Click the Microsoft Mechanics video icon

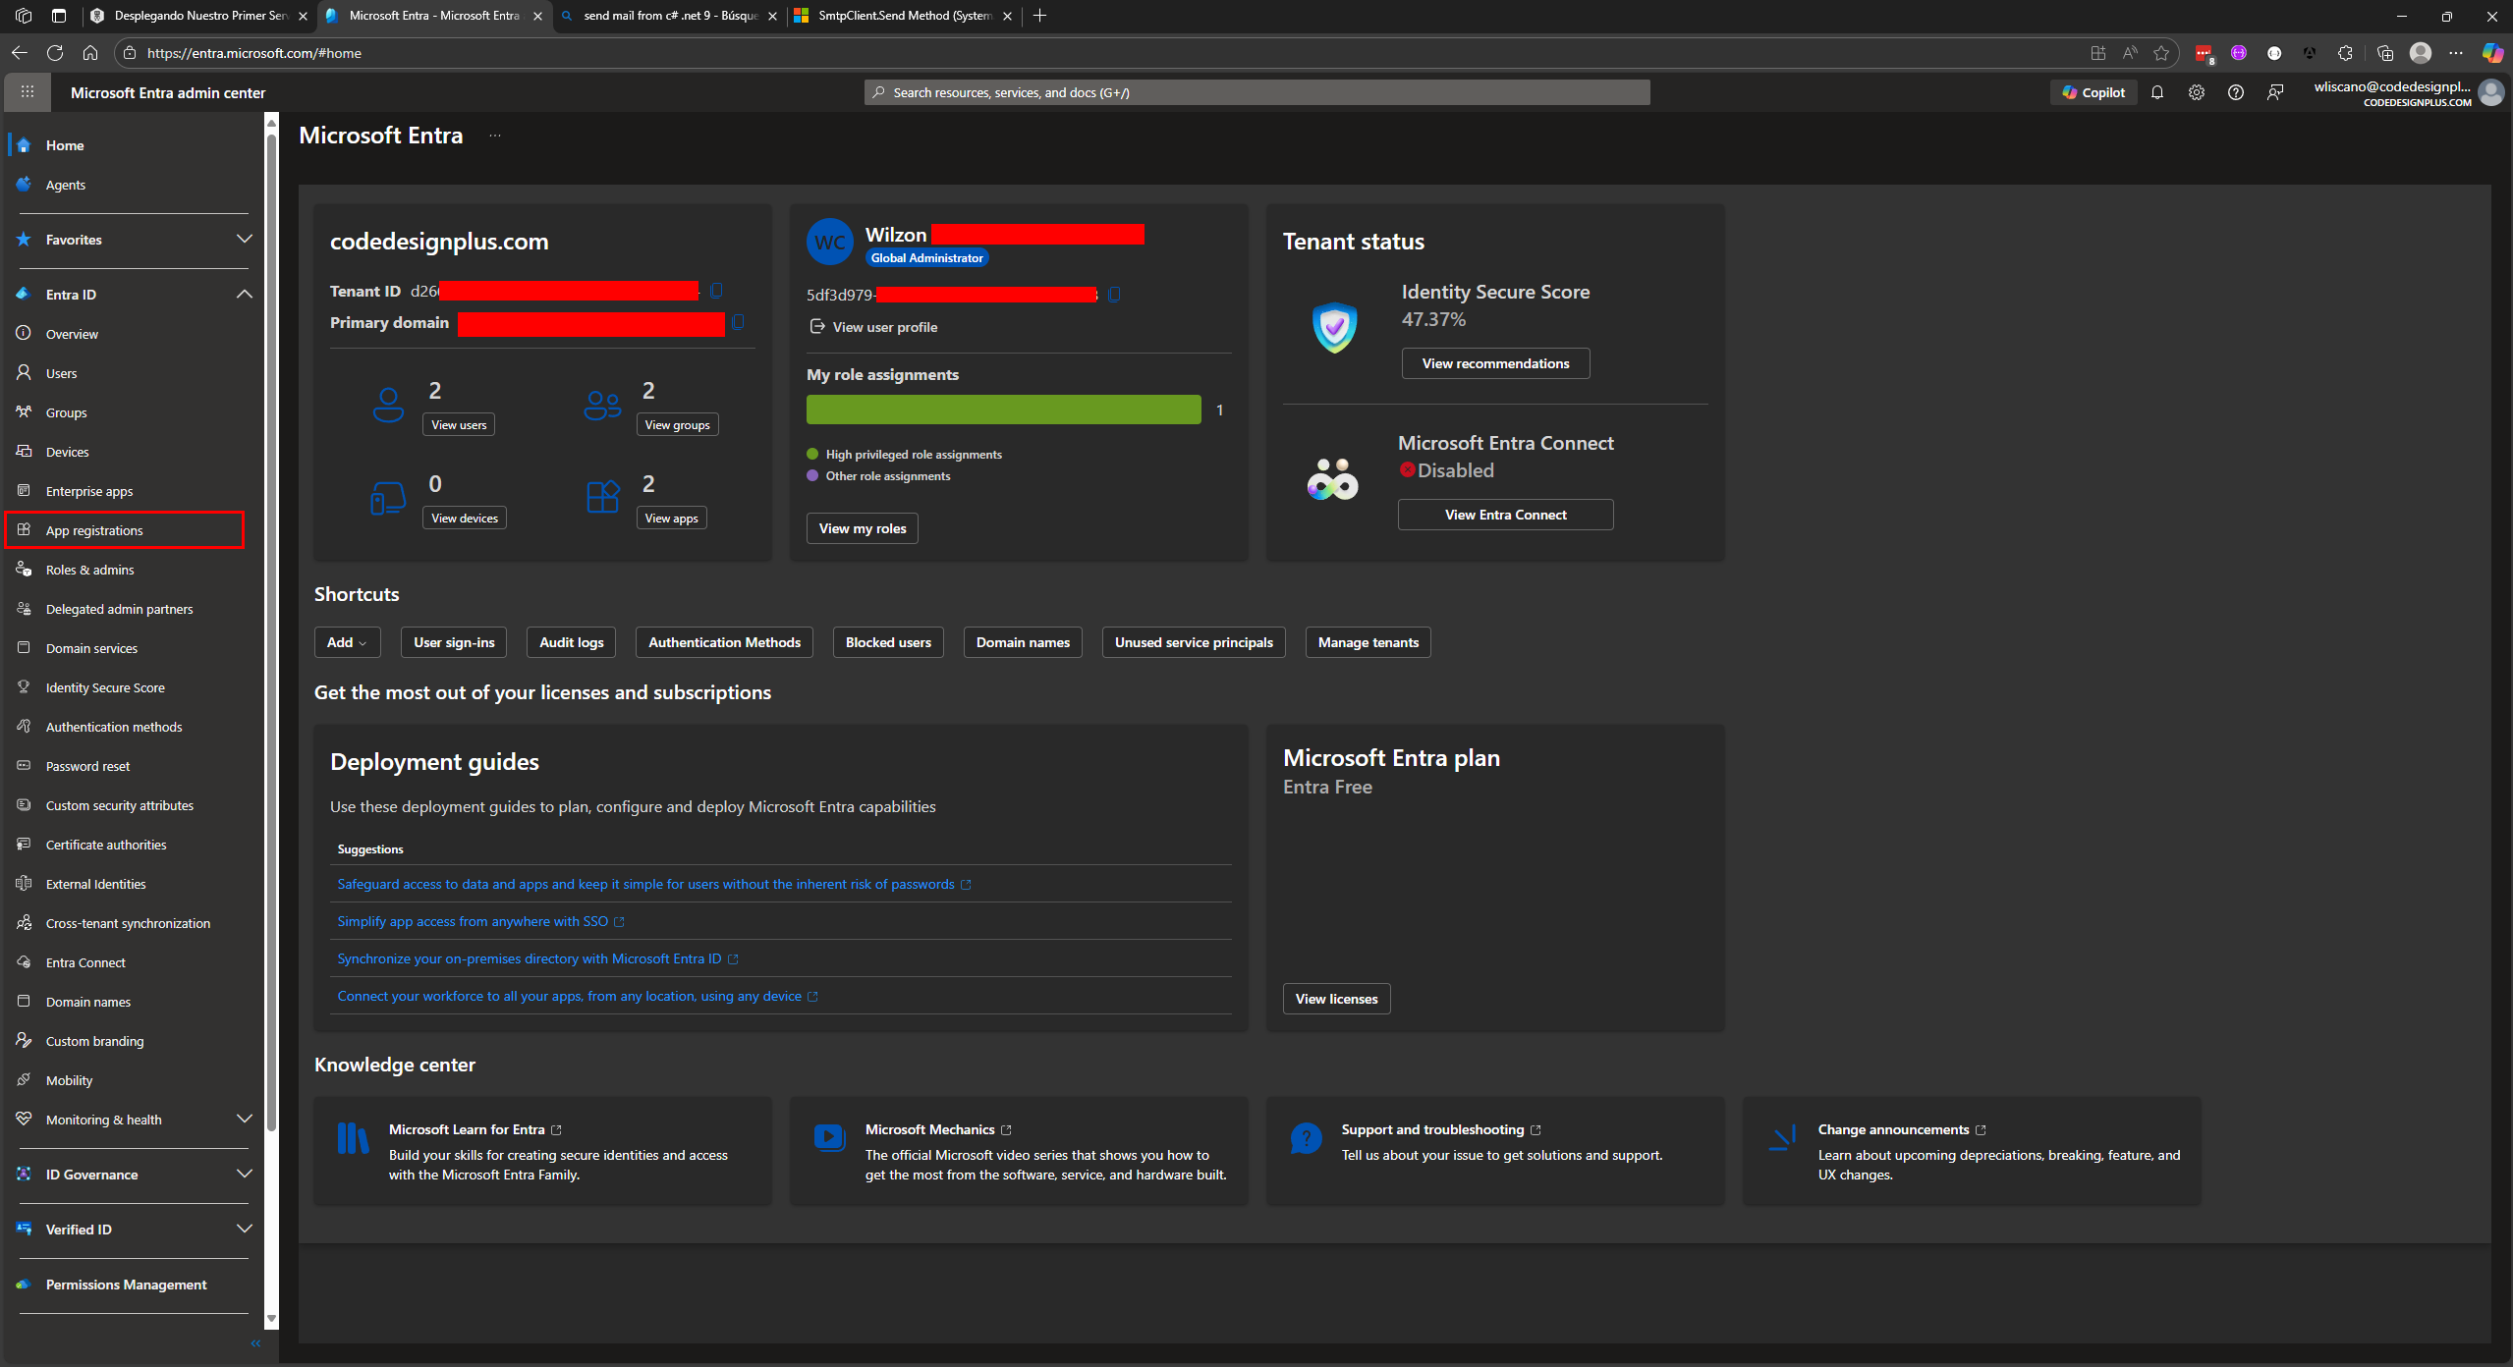click(829, 1138)
